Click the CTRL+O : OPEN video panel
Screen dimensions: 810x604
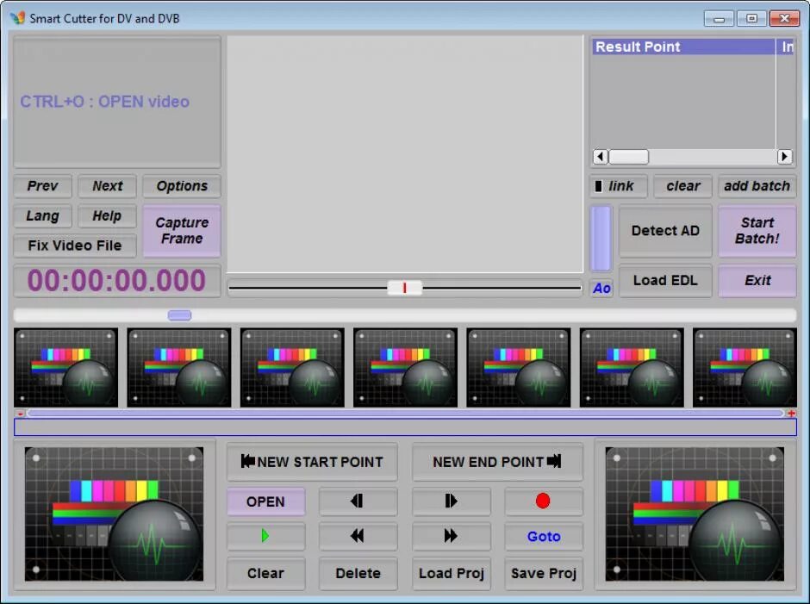[x=117, y=102]
